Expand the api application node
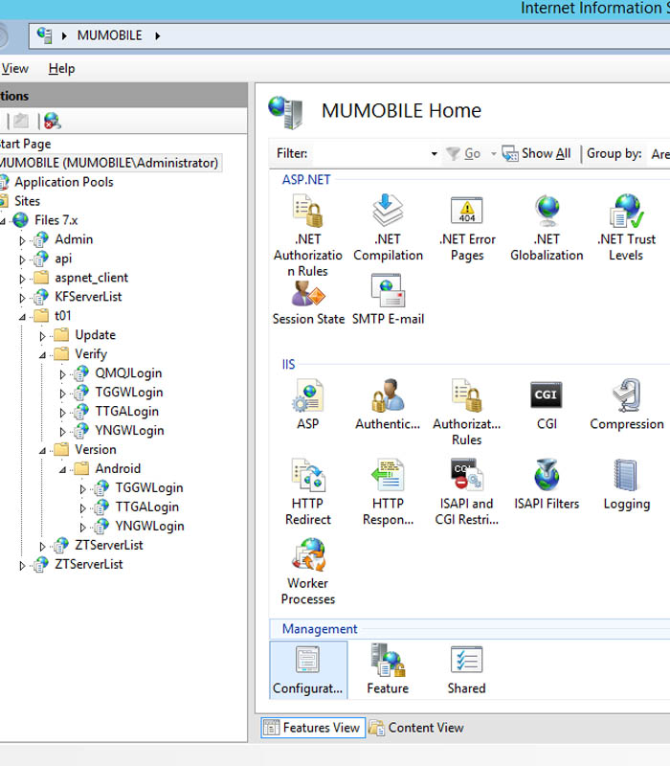Viewport: 670px width, 766px height. pyautogui.click(x=22, y=259)
